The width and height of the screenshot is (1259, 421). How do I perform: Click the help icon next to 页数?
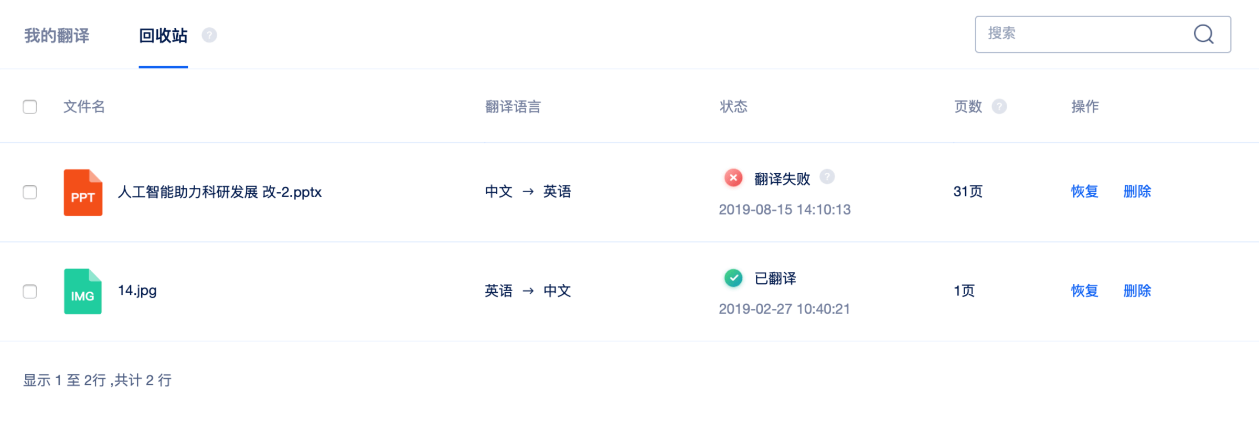tap(999, 106)
